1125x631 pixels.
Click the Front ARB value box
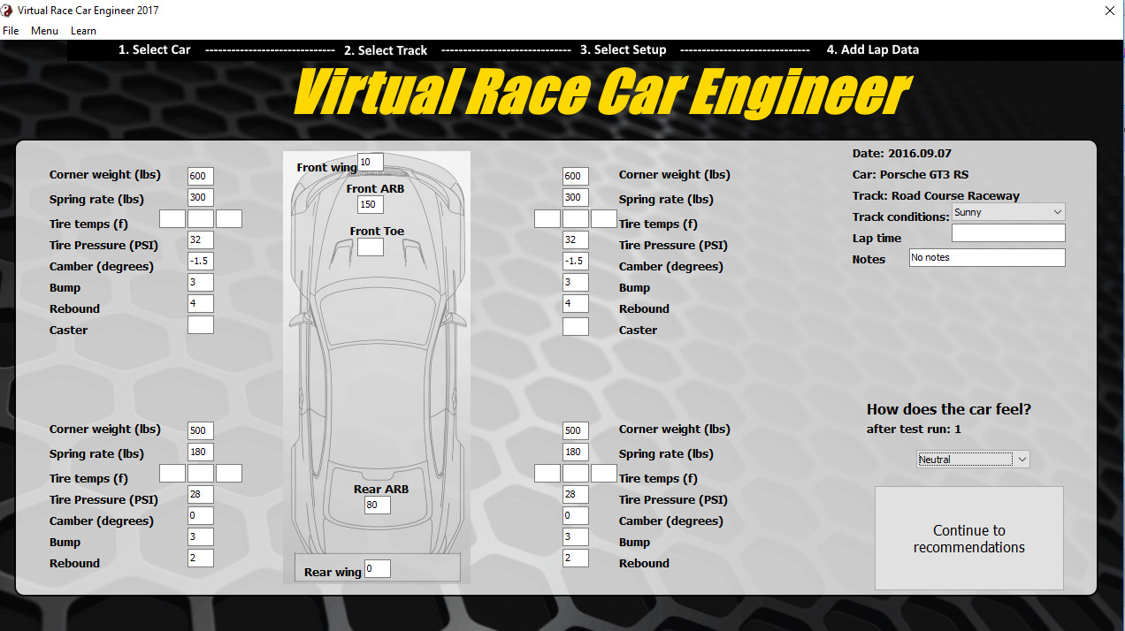pyautogui.click(x=371, y=205)
